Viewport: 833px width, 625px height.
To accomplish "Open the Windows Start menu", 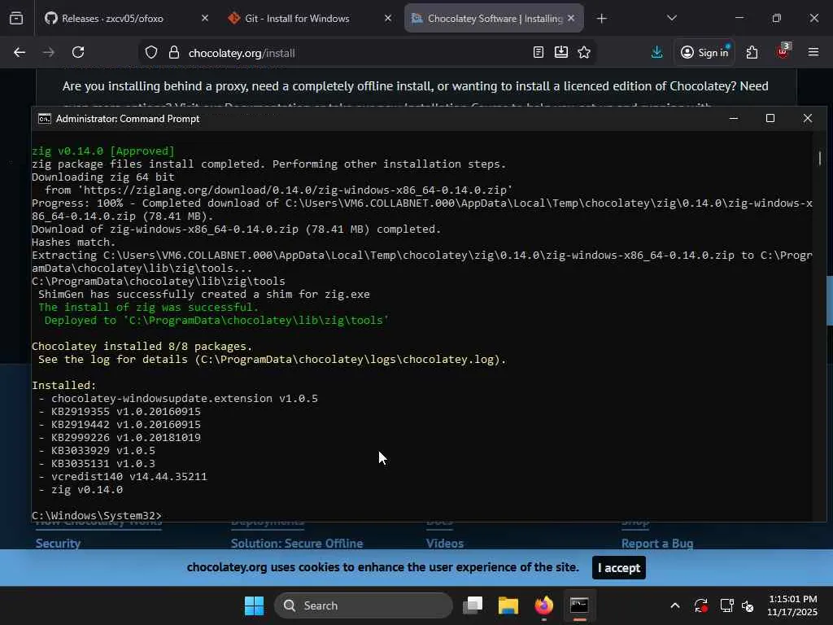I will coord(254,605).
